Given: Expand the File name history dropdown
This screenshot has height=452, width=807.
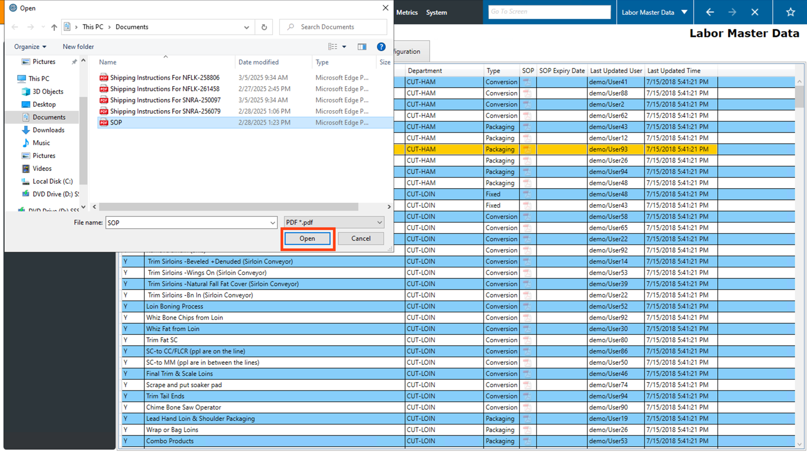Looking at the screenshot, I should 272,223.
